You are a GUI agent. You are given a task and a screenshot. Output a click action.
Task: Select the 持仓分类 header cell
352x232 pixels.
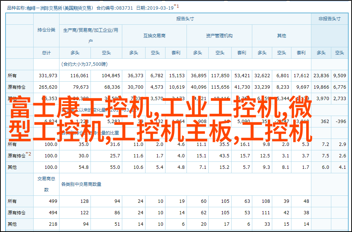pyautogui.click(x=46, y=30)
